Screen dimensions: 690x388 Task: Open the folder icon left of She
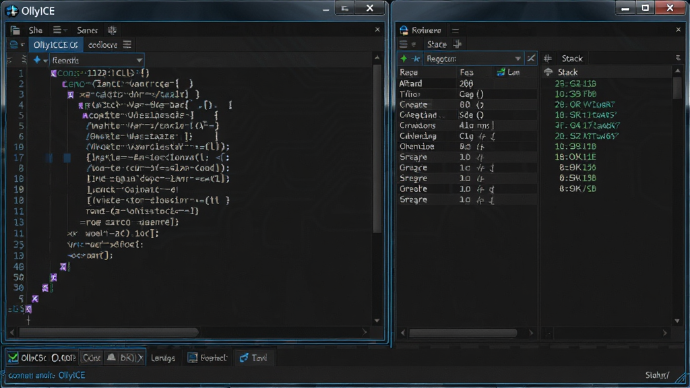pos(15,30)
